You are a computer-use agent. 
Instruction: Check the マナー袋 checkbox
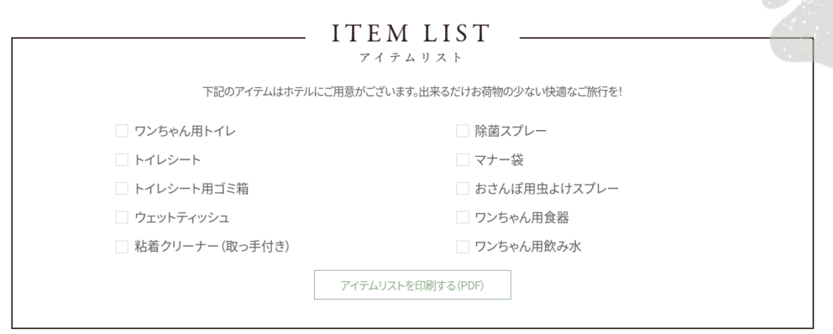click(462, 160)
